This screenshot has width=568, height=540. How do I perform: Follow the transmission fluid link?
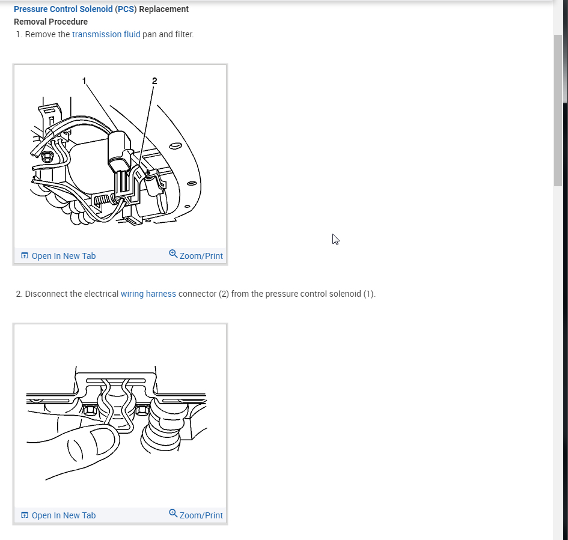pyautogui.click(x=106, y=34)
